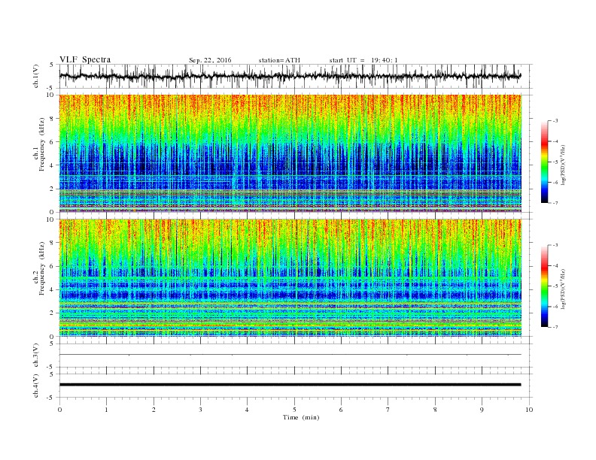Click the ch.2 "Frequency (kHz)" axis label

pyautogui.click(x=42, y=268)
